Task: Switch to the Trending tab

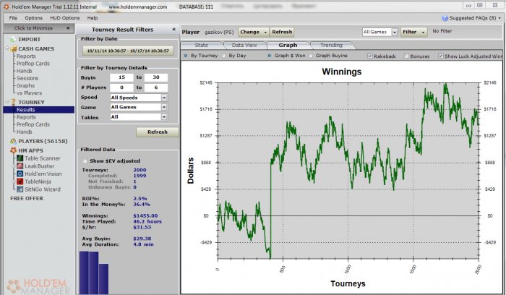Action: click(x=331, y=45)
